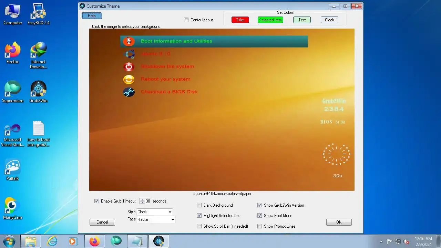The height and width of the screenshot is (248, 441).
Task: Select the Internet Download Manager desktop icon
Action: tap(39, 55)
